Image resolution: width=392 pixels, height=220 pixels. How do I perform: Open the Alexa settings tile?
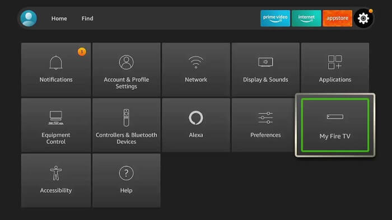196,125
